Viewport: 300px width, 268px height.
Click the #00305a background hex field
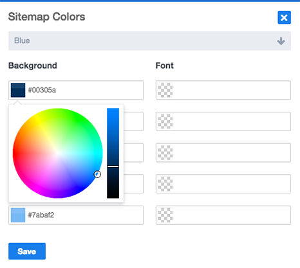click(x=76, y=90)
